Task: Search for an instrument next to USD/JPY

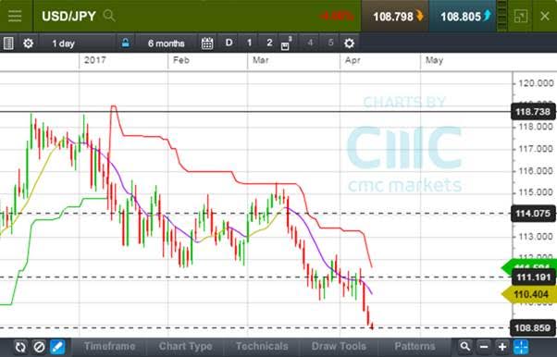Action: point(109,16)
